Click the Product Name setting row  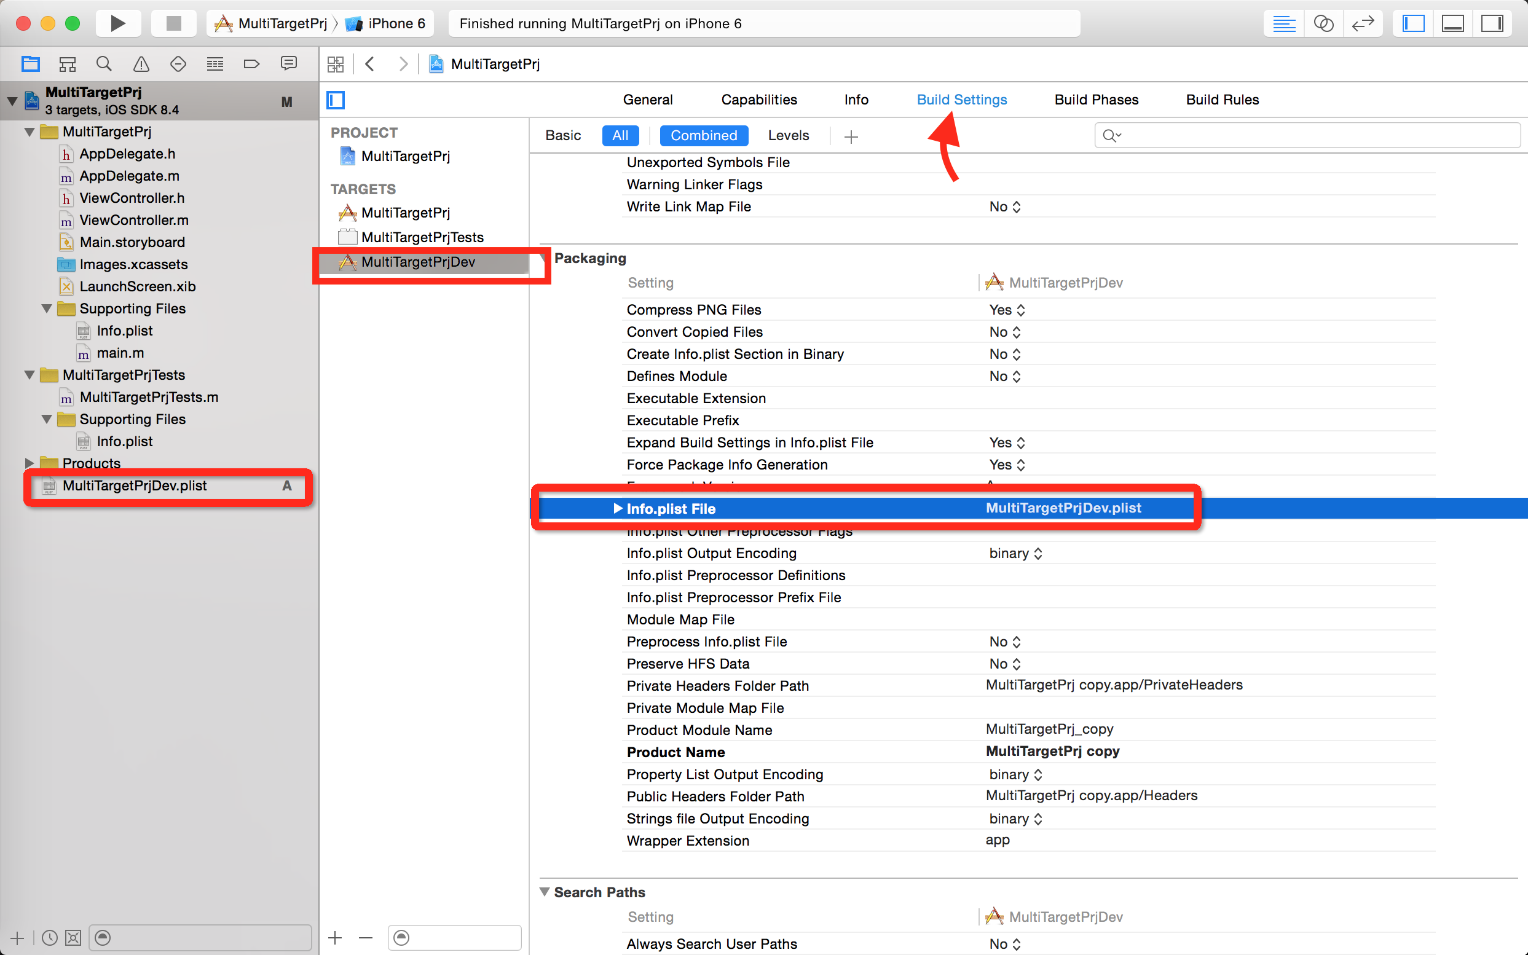coord(1030,752)
